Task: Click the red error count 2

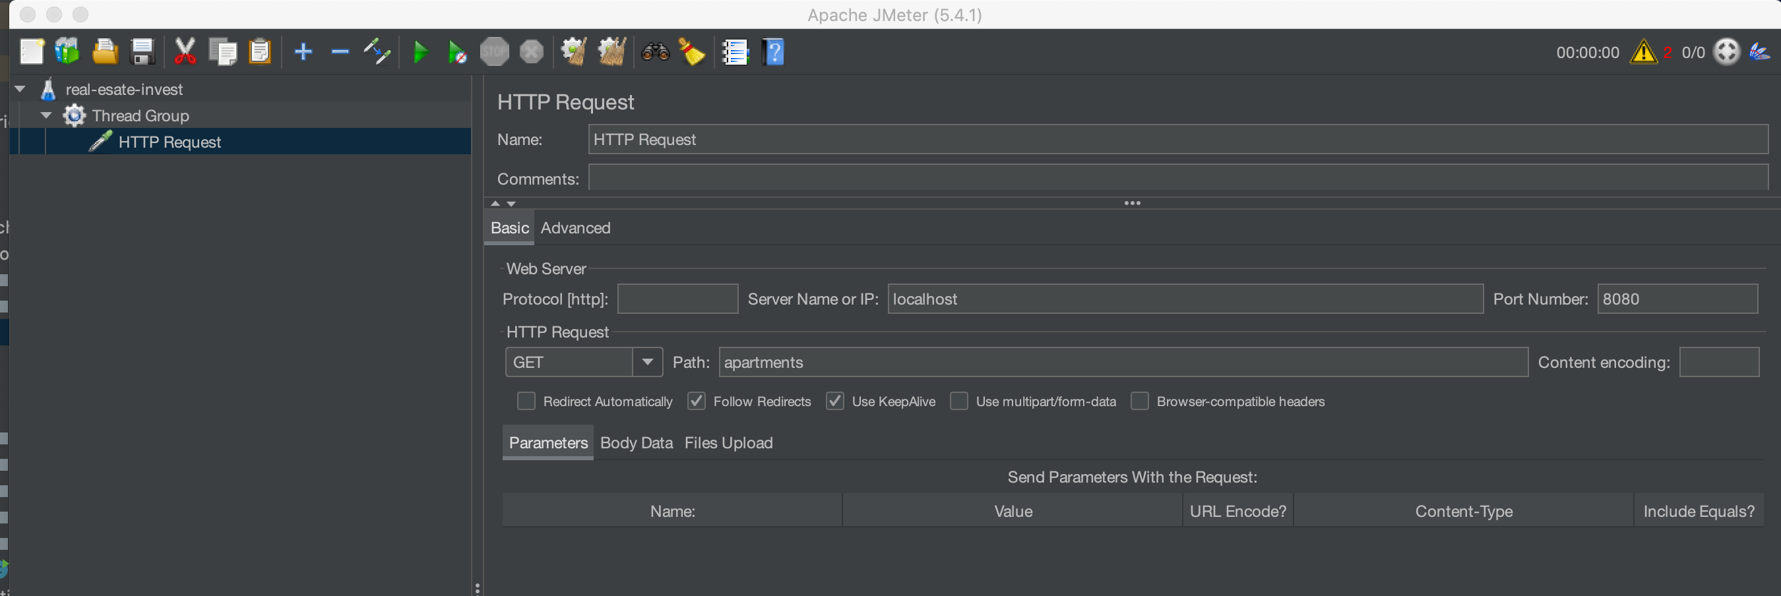Action: point(1668,53)
